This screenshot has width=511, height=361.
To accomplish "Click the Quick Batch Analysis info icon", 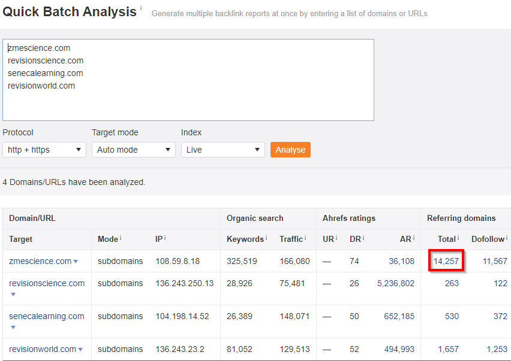I will tap(142, 7).
